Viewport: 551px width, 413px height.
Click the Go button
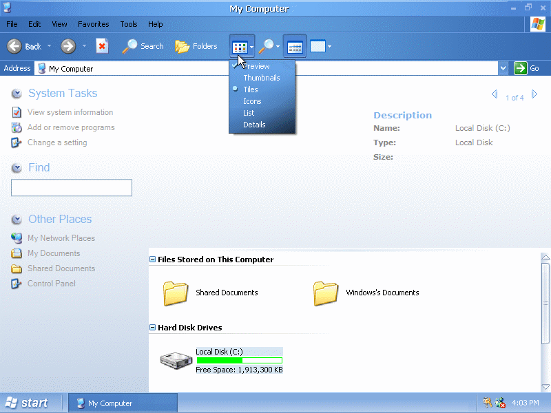526,68
